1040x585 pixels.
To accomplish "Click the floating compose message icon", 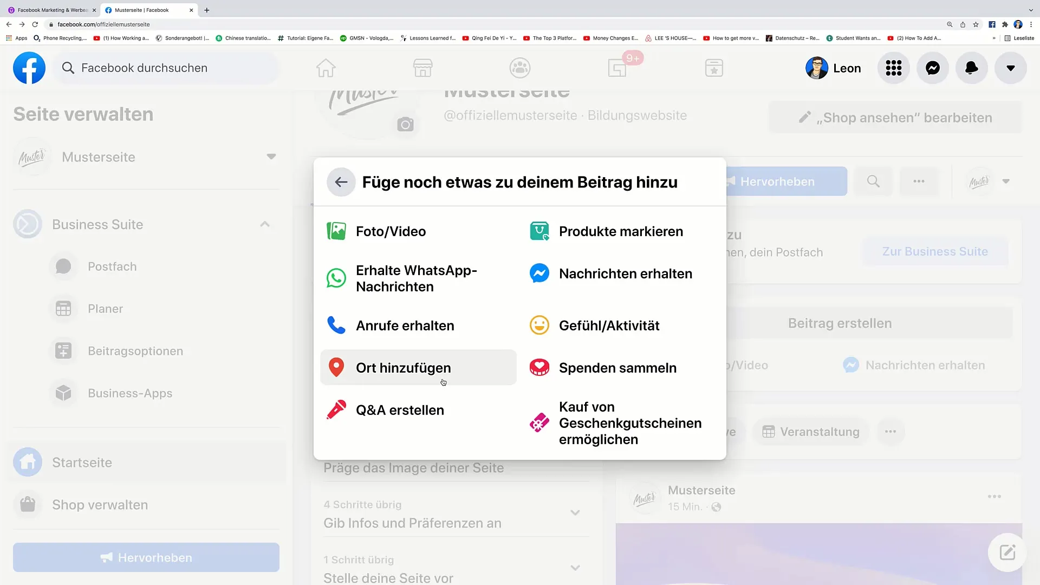I will coord(1007,552).
